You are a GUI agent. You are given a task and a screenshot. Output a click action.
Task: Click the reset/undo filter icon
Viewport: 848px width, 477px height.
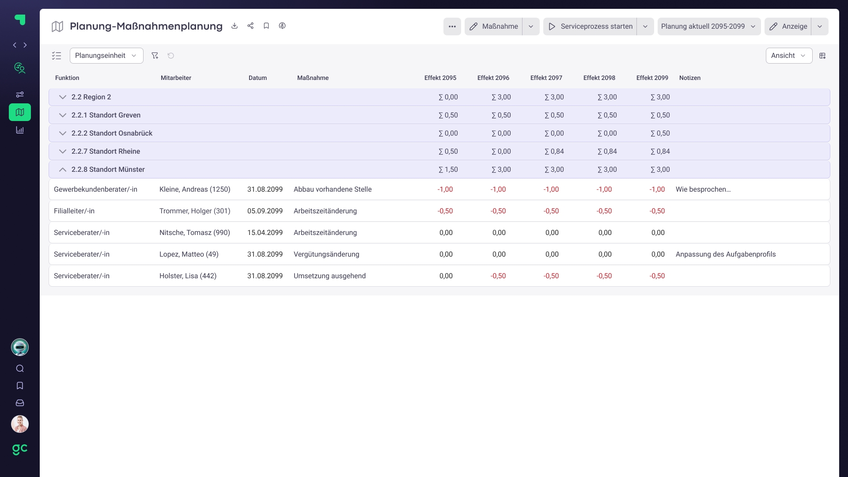pyautogui.click(x=171, y=56)
